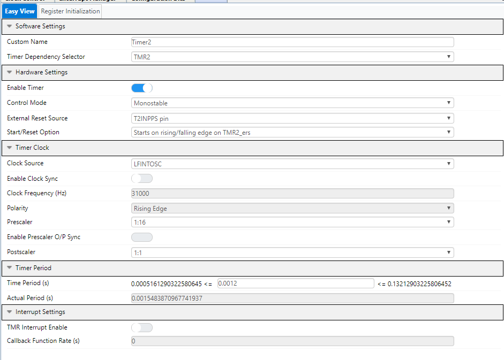Toggle the Enable Clock Sync switch

coord(142,179)
